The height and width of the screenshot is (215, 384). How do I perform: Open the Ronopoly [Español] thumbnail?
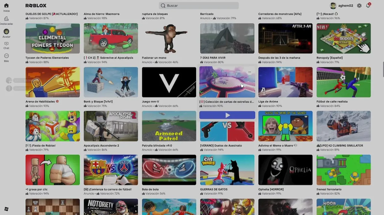[x=344, y=39]
